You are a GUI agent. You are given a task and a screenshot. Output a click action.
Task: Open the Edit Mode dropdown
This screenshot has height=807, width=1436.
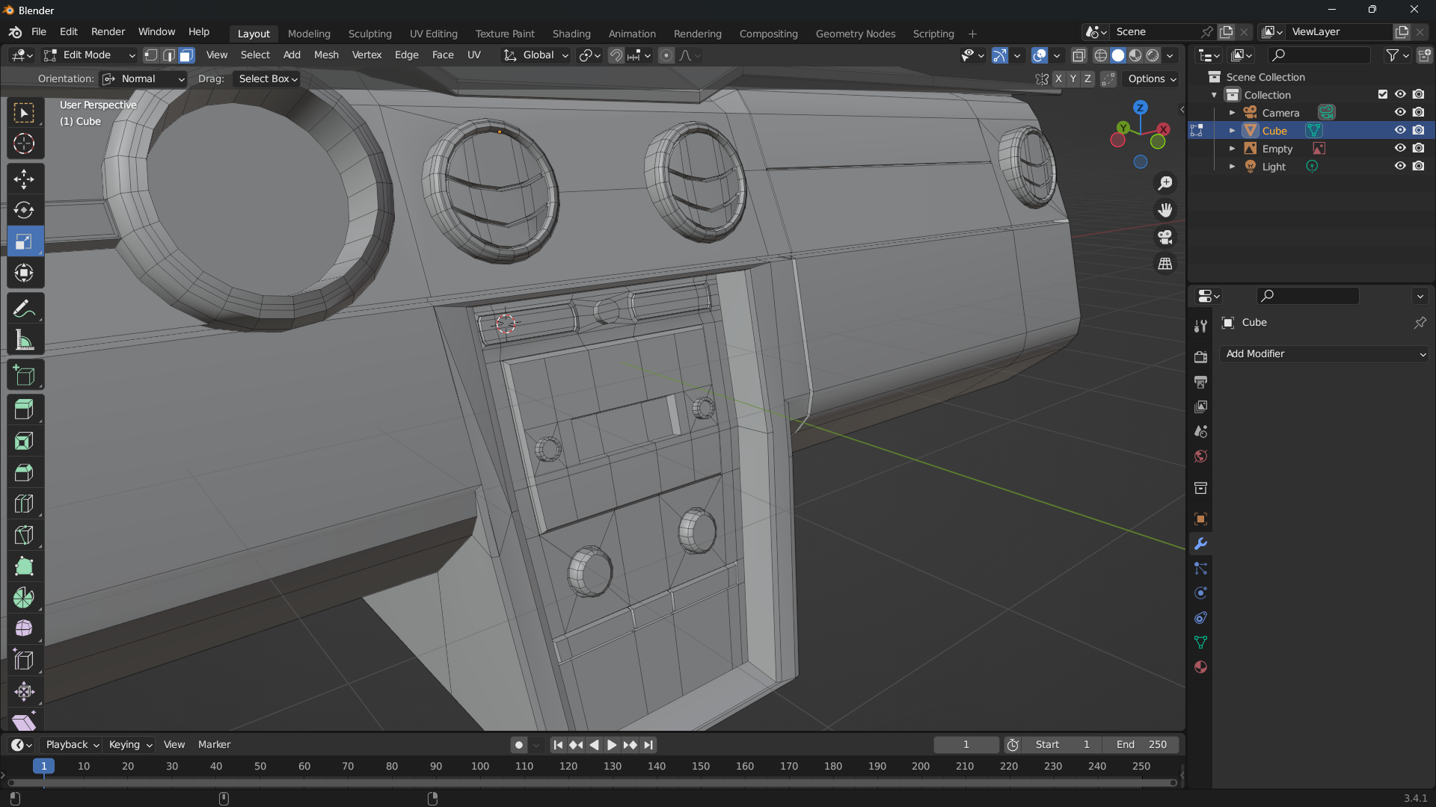pos(88,55)
